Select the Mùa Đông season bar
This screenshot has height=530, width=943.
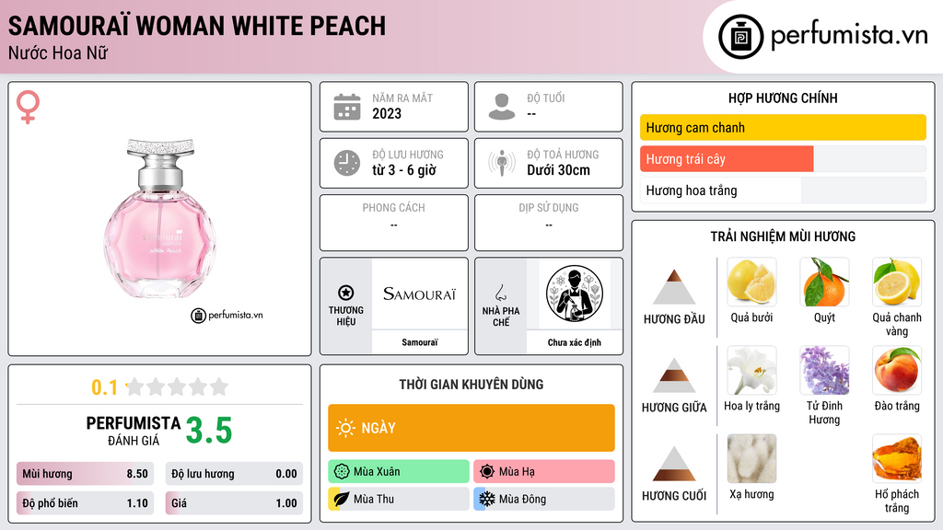coord(544,499)
